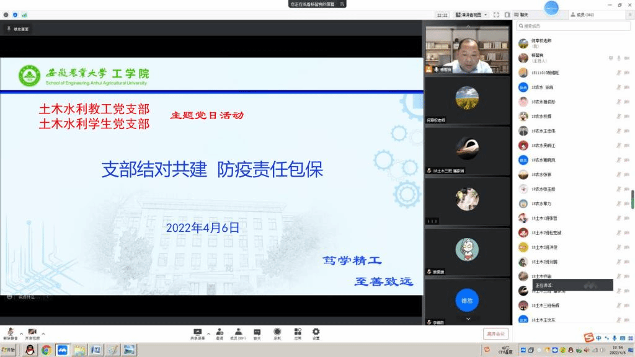635x357 pixels.
Task: Expand the arrow next to microphone button
Action: (x=21, y=333)
